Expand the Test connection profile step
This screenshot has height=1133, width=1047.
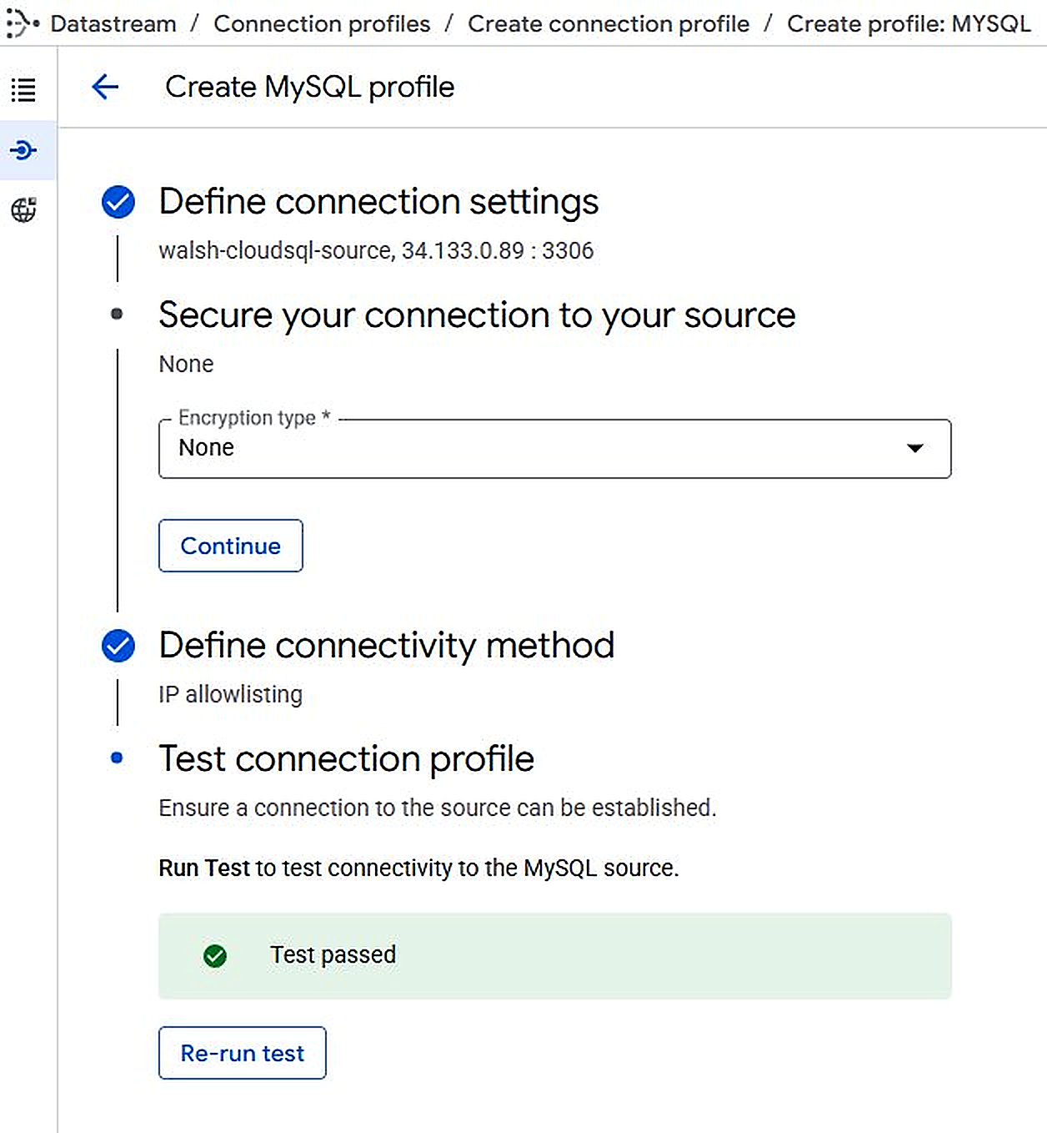point(346,759)
